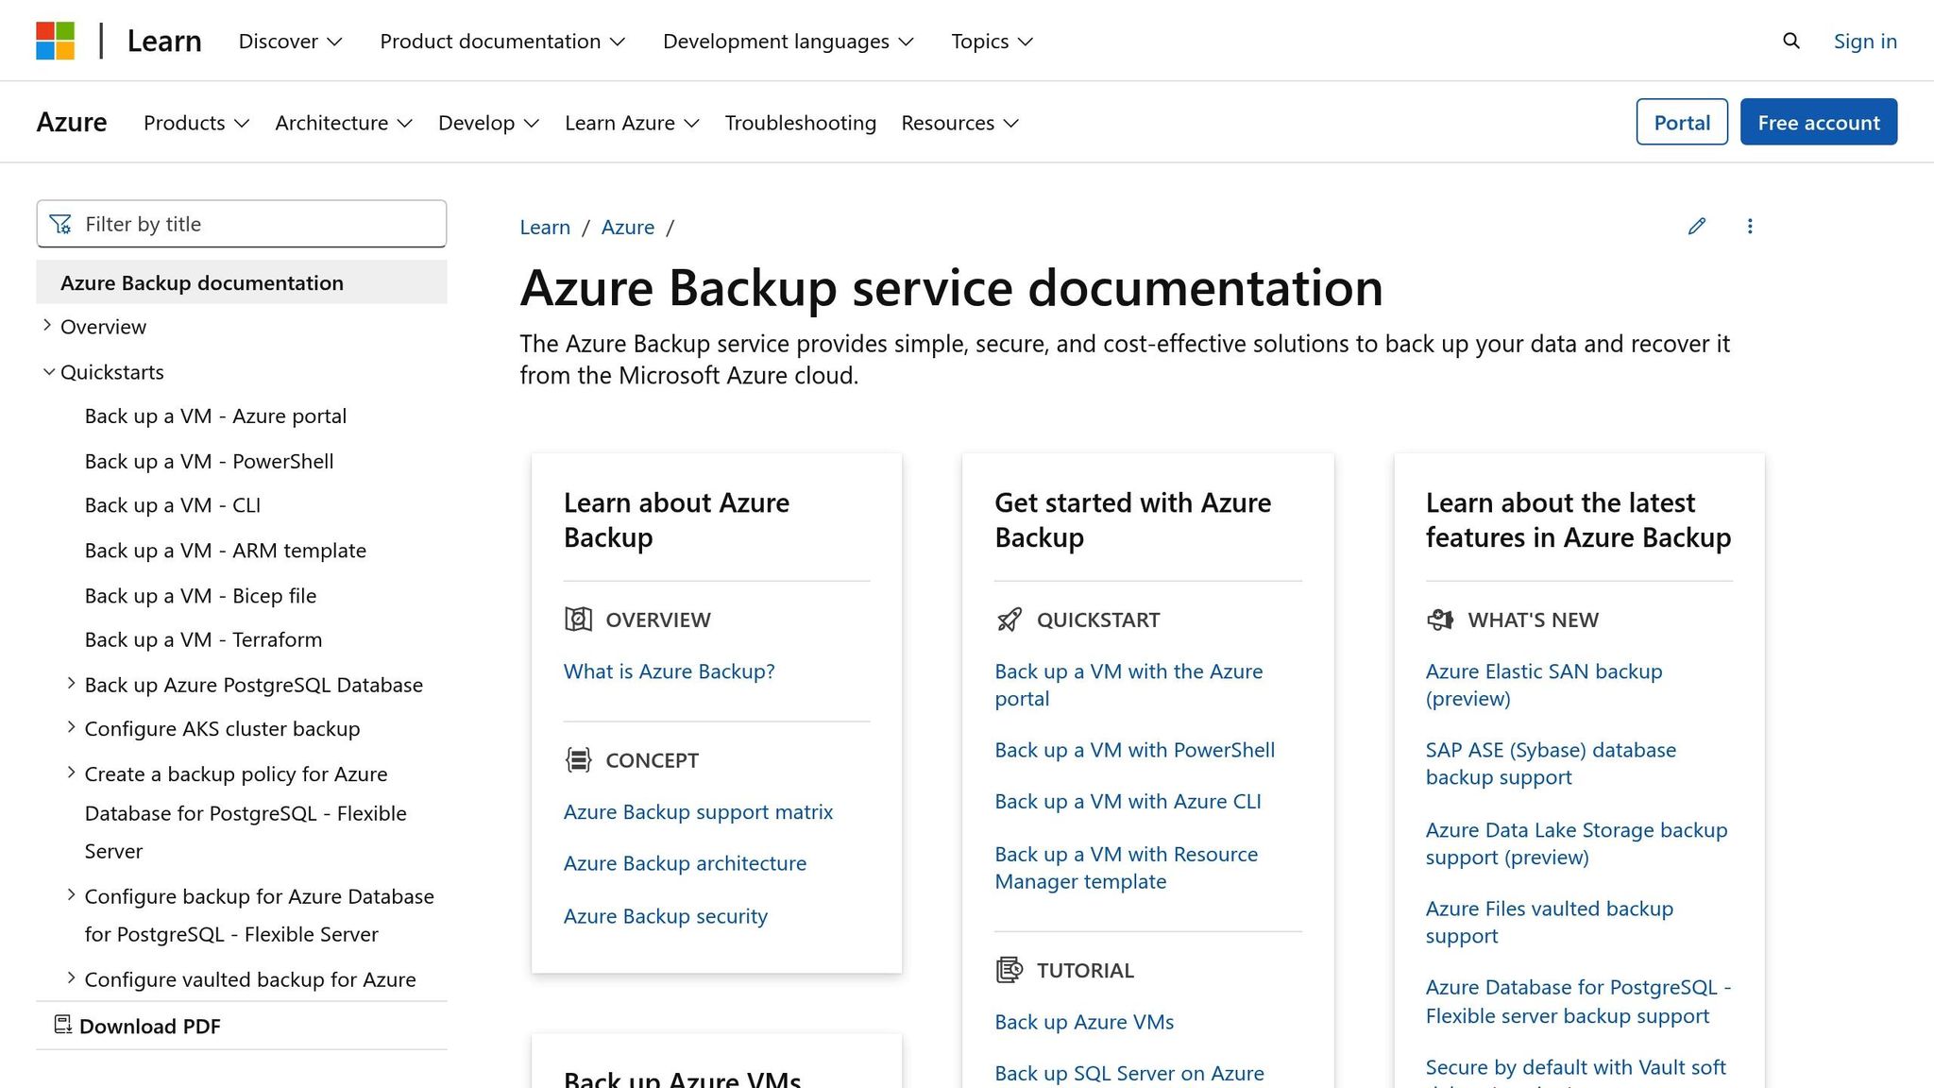Expand the Overview tree node
Screen dimensions: 1934x1088
[x=47, y=325]
